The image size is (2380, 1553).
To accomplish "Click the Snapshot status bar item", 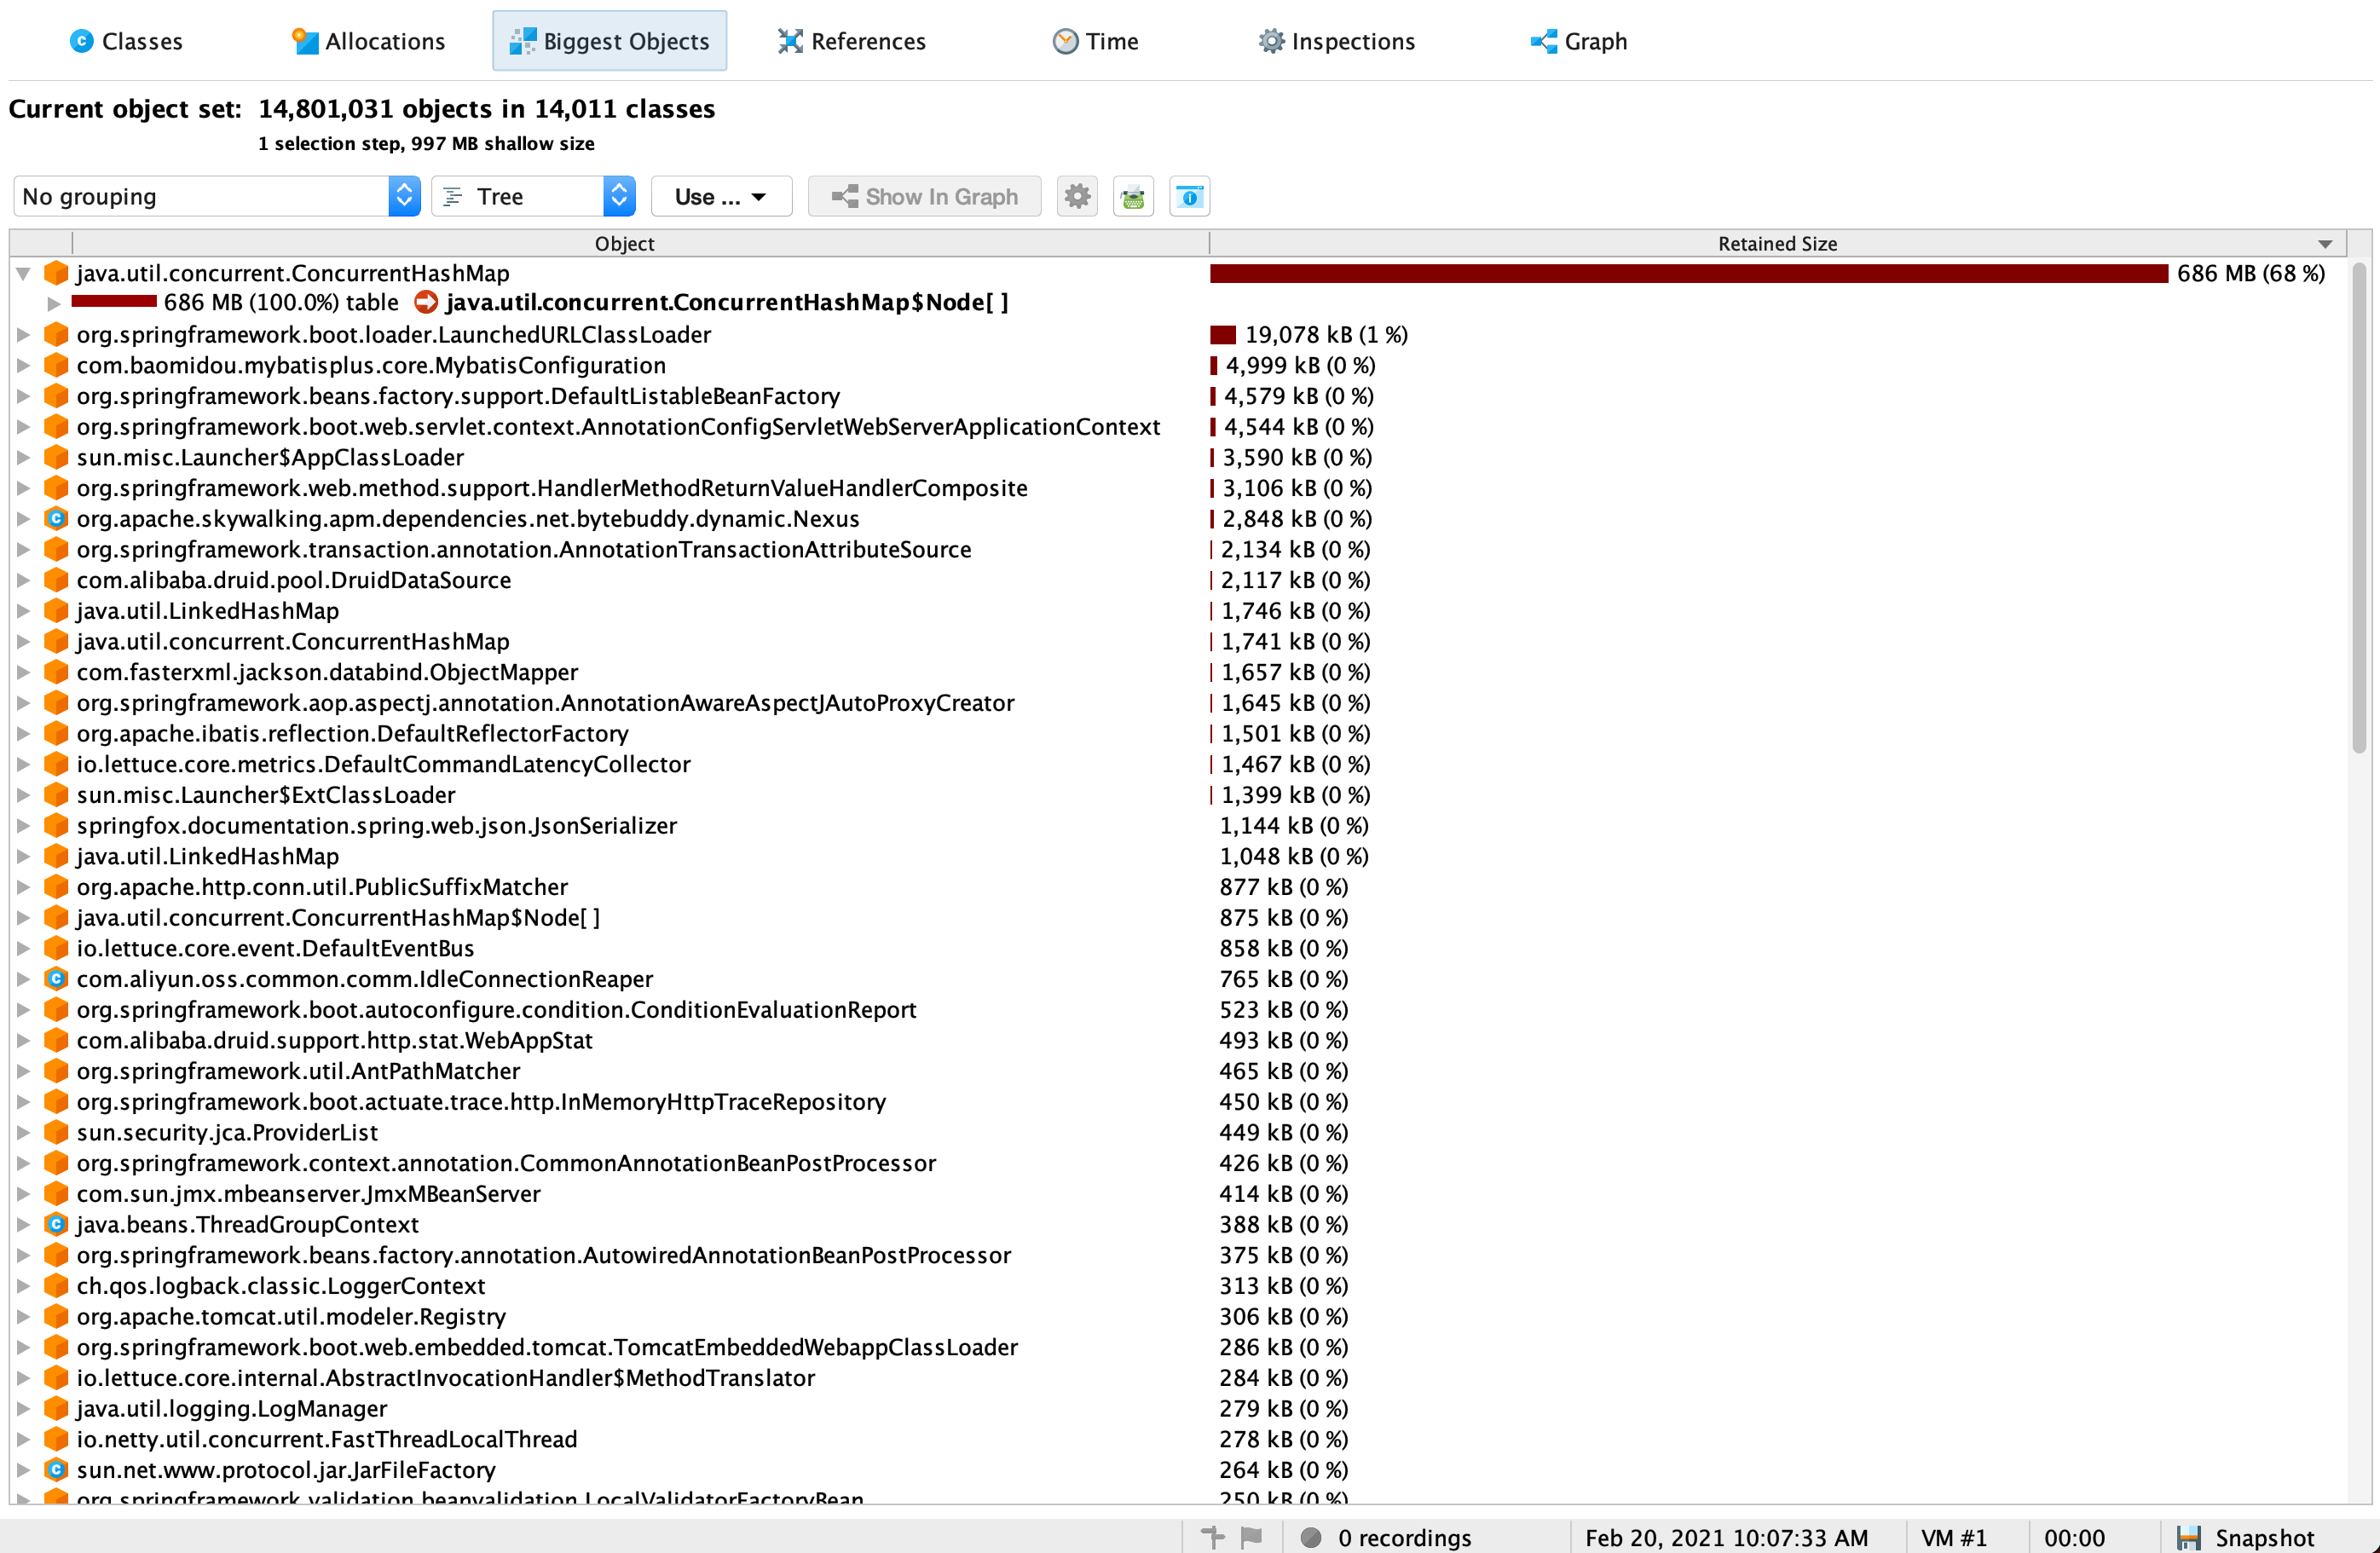I will pos(2246,1538).
